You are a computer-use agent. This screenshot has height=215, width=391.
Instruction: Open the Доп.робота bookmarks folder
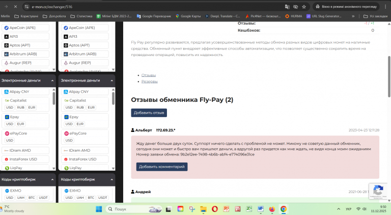click(x=54, y=16)
